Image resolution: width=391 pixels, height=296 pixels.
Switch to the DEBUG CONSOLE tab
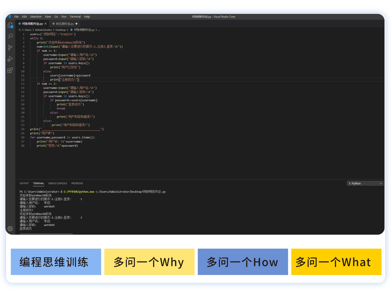point(58,183)
